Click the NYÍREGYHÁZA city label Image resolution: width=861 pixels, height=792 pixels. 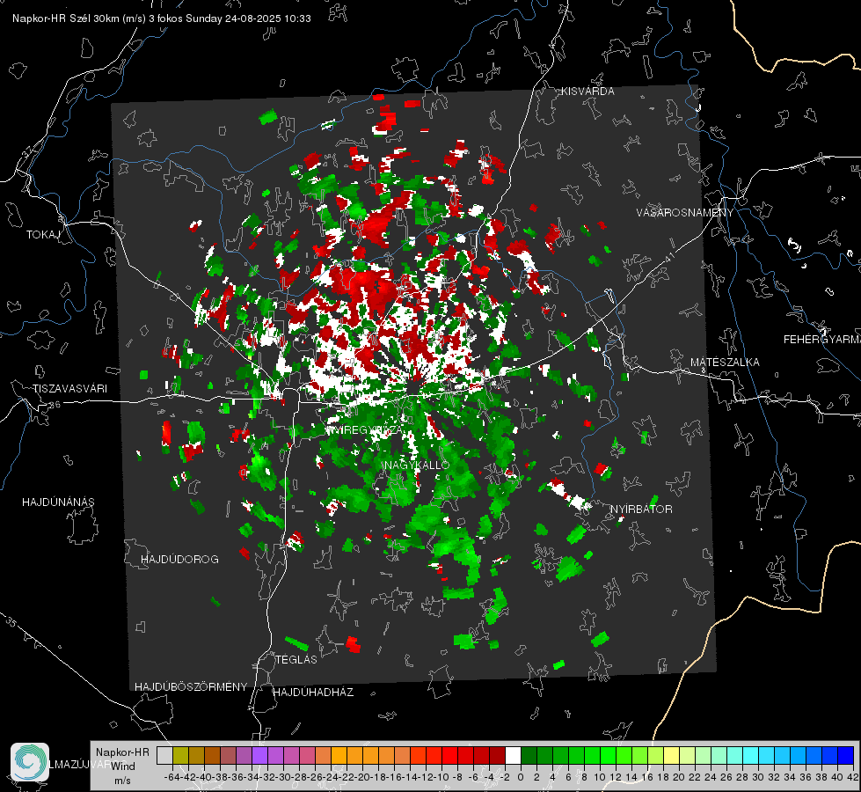pos(365,429)
